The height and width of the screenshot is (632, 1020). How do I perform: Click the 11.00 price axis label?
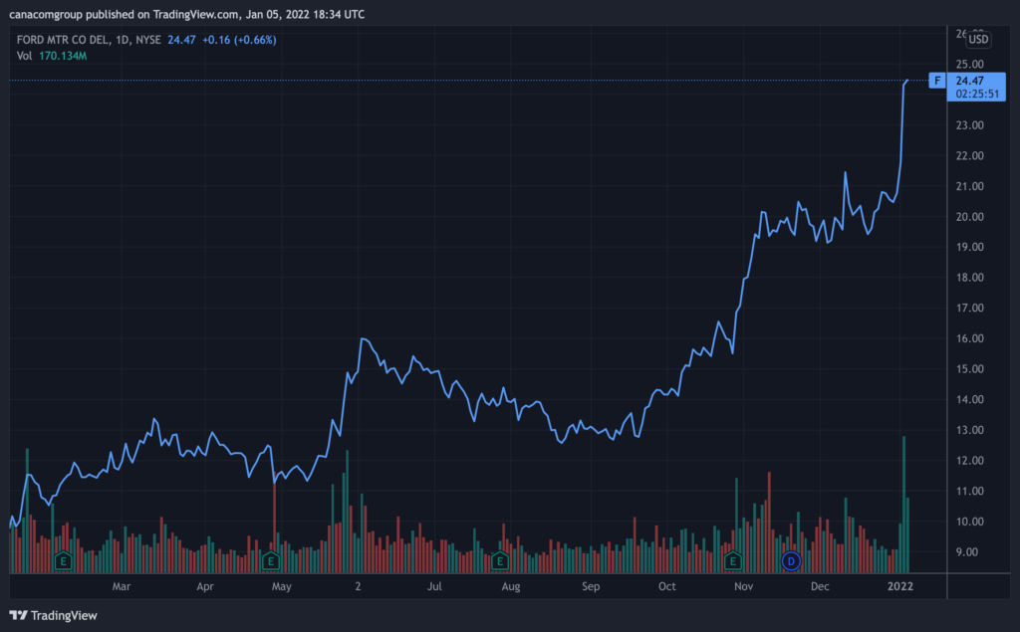pyautogui.click(x=970, y=492)
